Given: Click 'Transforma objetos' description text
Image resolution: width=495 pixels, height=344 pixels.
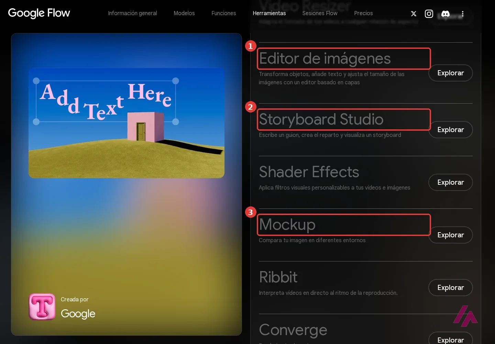Looking at the screenshot, I should click(332, 78).
